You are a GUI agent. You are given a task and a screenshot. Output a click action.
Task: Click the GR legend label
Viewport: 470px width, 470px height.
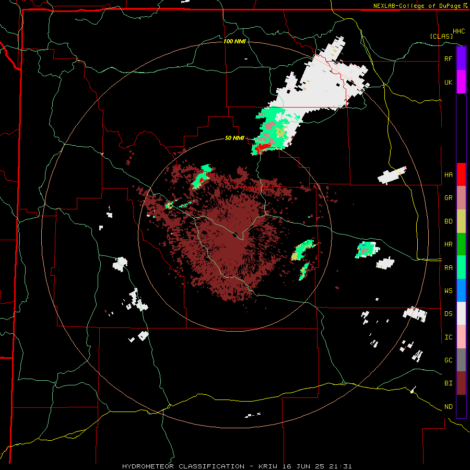click(x=449, y=198)
